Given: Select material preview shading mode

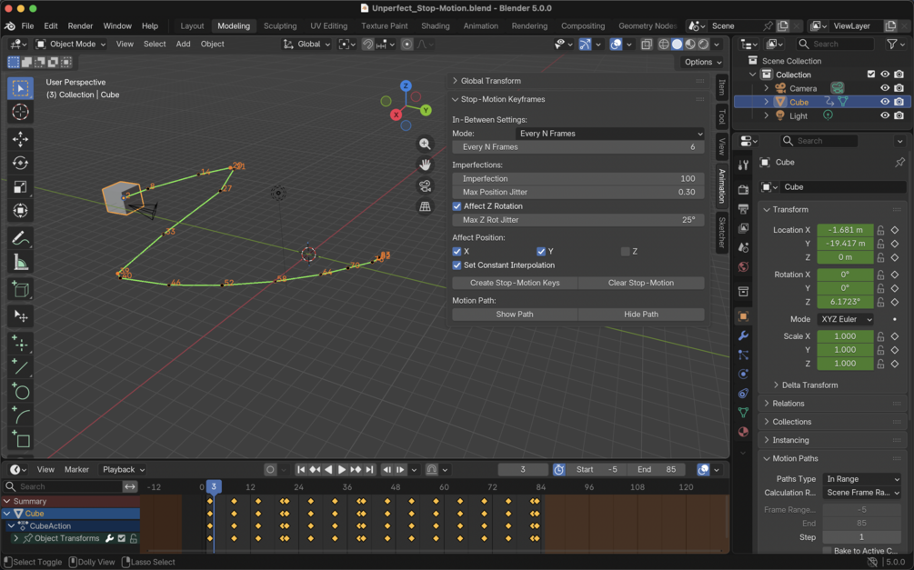Looking at the screenshot, I should (691, 45).
